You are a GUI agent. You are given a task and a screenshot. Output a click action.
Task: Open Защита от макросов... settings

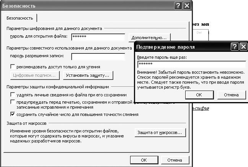click(x=160, y=132)
